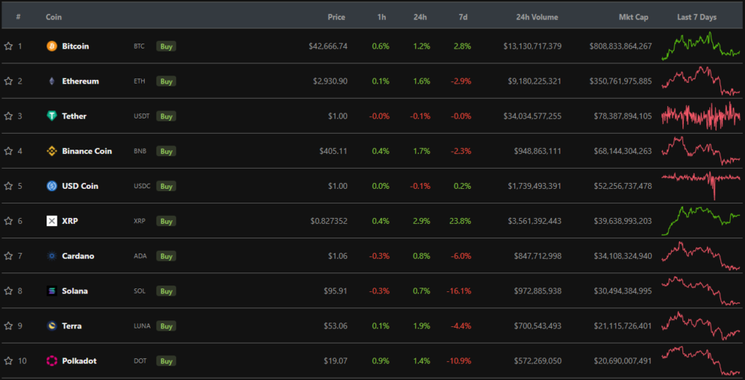Viewport: 745px width, 380px height.
Task: Click the Coin column header
Action: point(53,17)
